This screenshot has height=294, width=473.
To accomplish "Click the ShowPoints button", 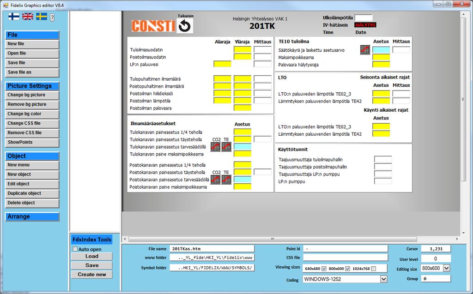I will (x=32, y=142).
